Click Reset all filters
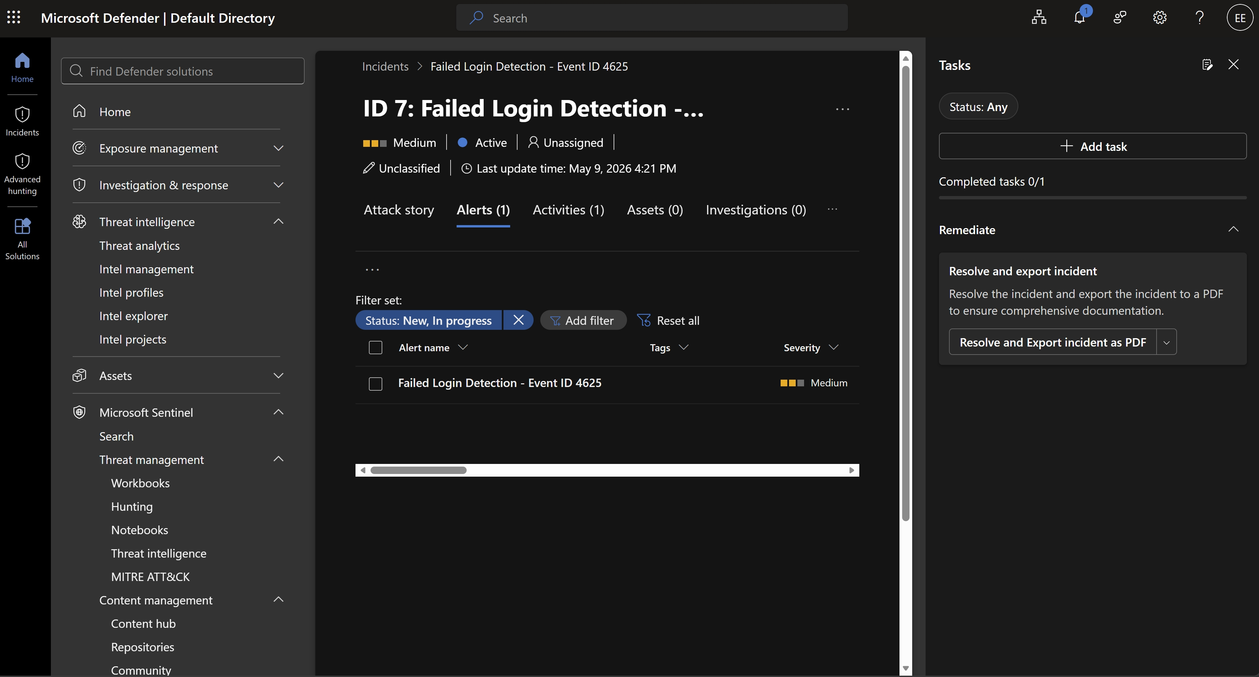This screenshot has width=1259, height=677. point(668,320)
